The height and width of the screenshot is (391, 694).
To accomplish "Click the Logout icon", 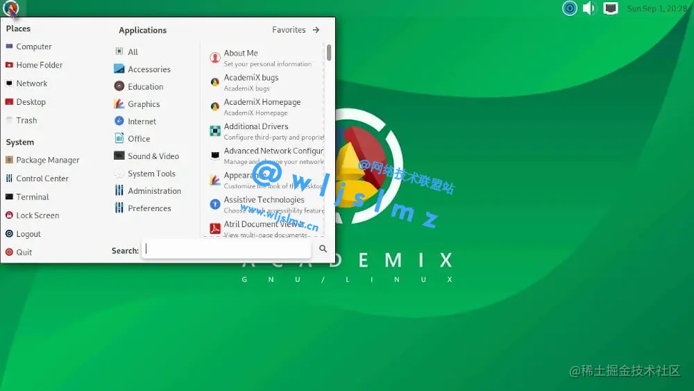I will coord(9,233).
